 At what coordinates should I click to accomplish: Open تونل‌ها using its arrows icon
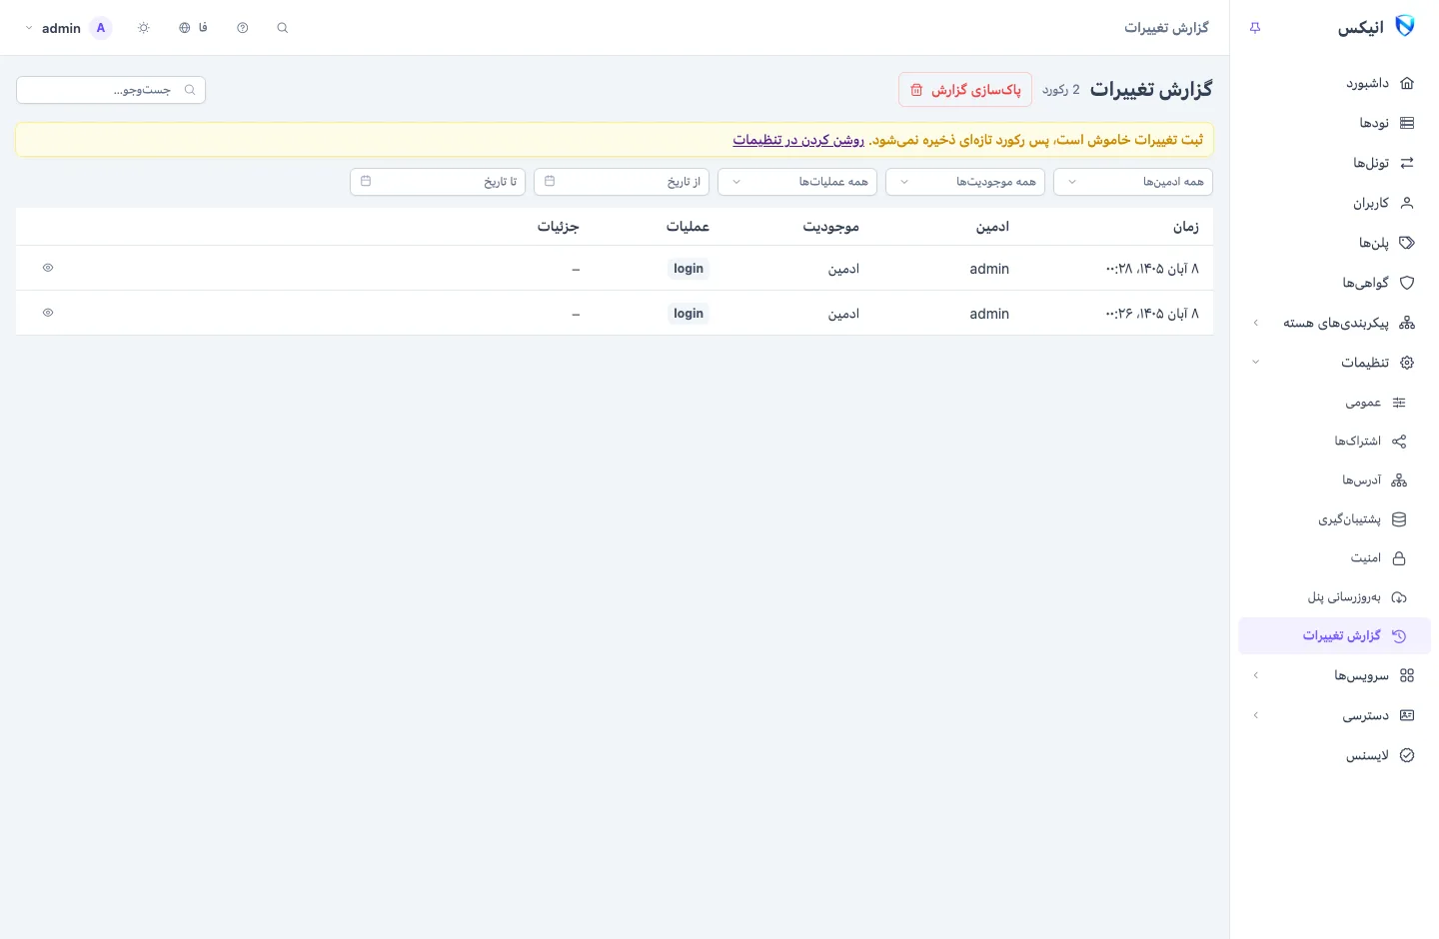coord(1407,163)
